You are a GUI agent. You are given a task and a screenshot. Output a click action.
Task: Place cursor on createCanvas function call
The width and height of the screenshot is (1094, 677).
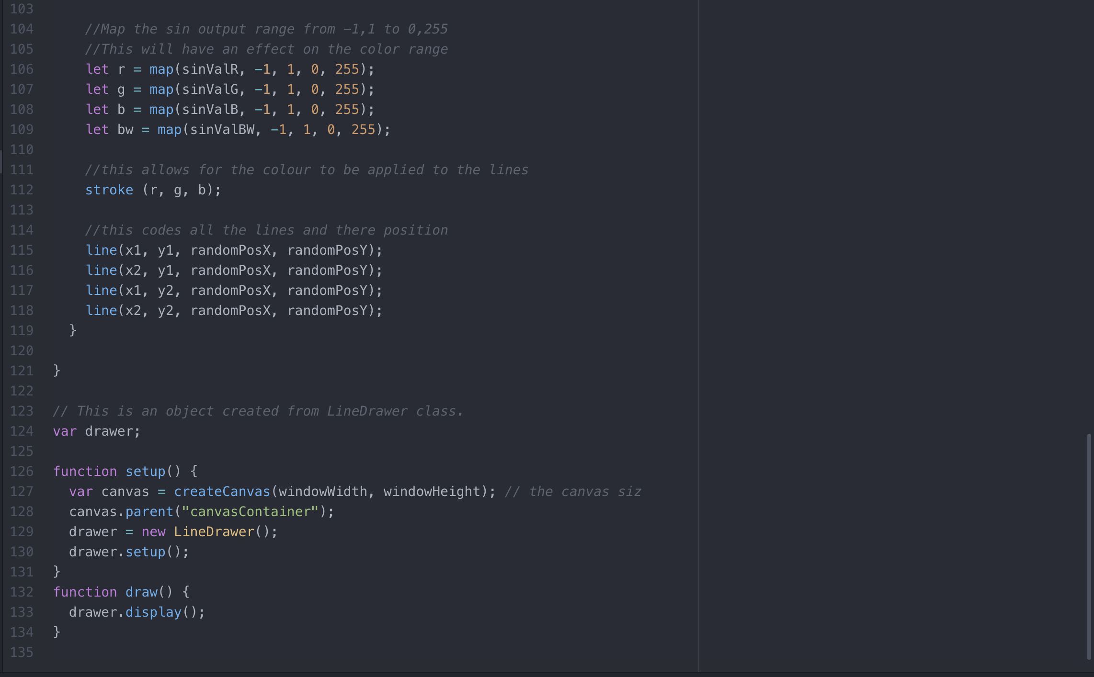click(222, 492)
